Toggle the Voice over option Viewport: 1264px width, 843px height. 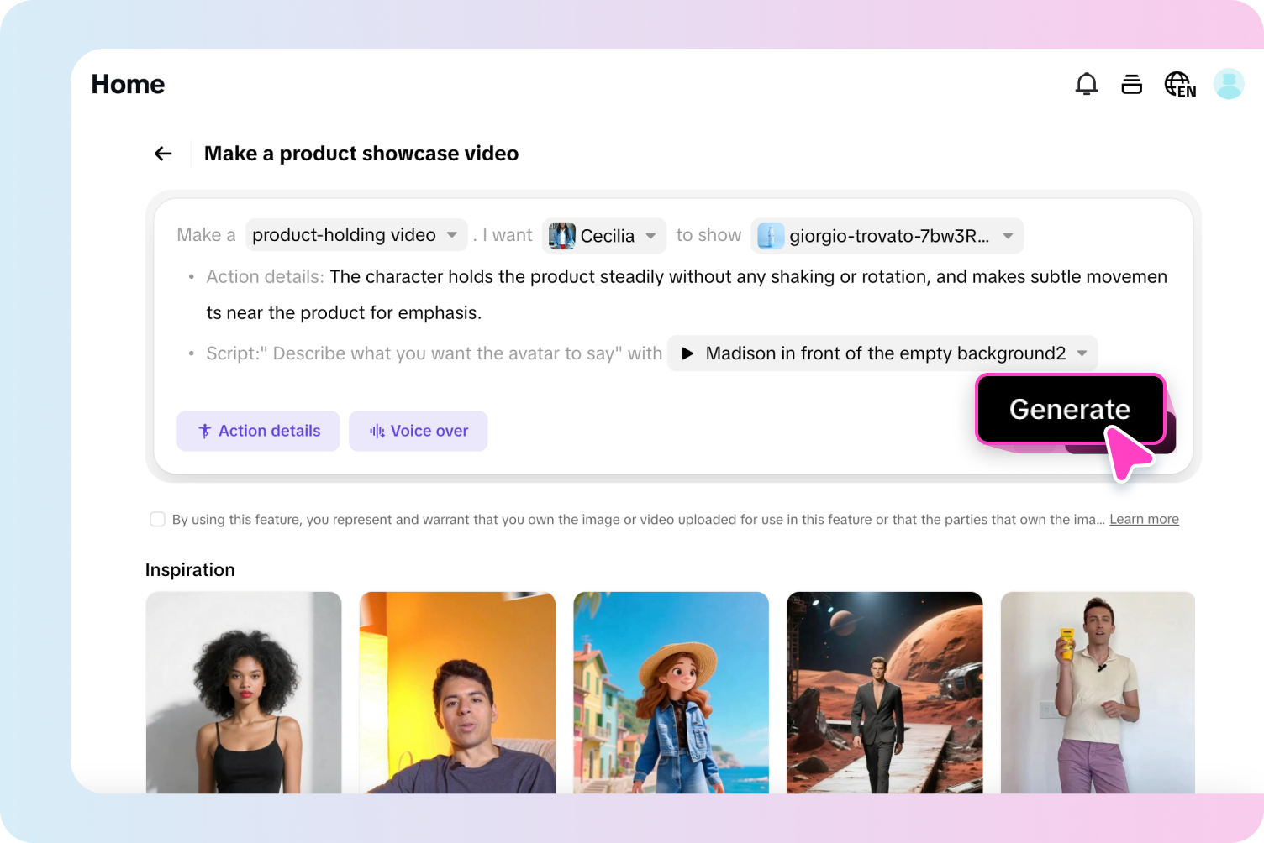418,431
